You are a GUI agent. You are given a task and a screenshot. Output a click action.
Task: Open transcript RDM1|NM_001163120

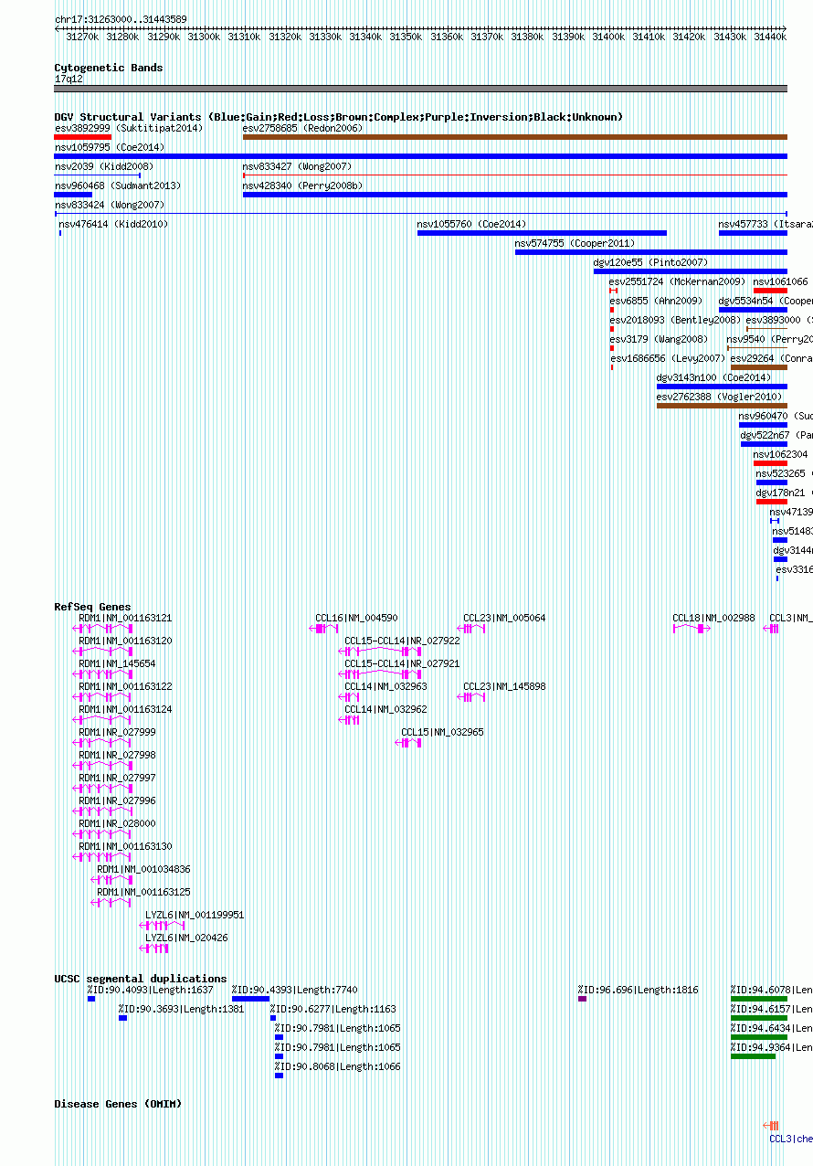[x=125, y=641]
